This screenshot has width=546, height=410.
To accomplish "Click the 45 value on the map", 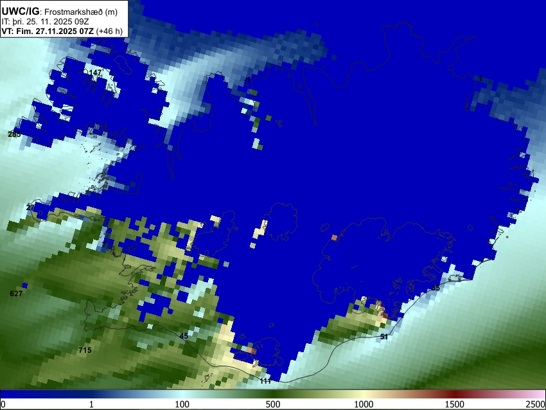I will click(184, 336).
